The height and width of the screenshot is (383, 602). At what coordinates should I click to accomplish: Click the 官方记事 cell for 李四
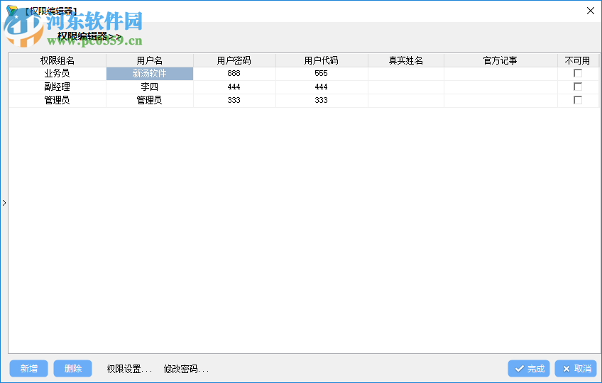500,87
